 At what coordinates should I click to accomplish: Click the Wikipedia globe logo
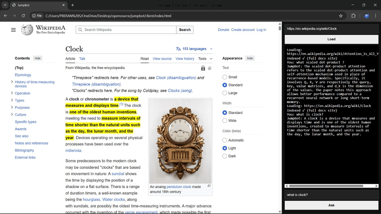(27, 30)
